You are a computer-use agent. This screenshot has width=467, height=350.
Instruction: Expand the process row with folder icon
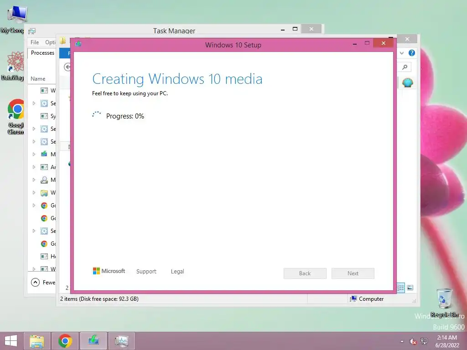(x=34, y=193)
